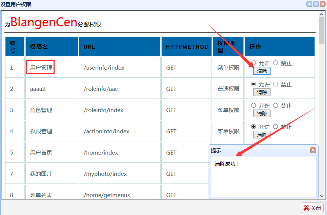Click the /home/getmenus URL cell
Viewport: 327px width, 215px height.
120,192
